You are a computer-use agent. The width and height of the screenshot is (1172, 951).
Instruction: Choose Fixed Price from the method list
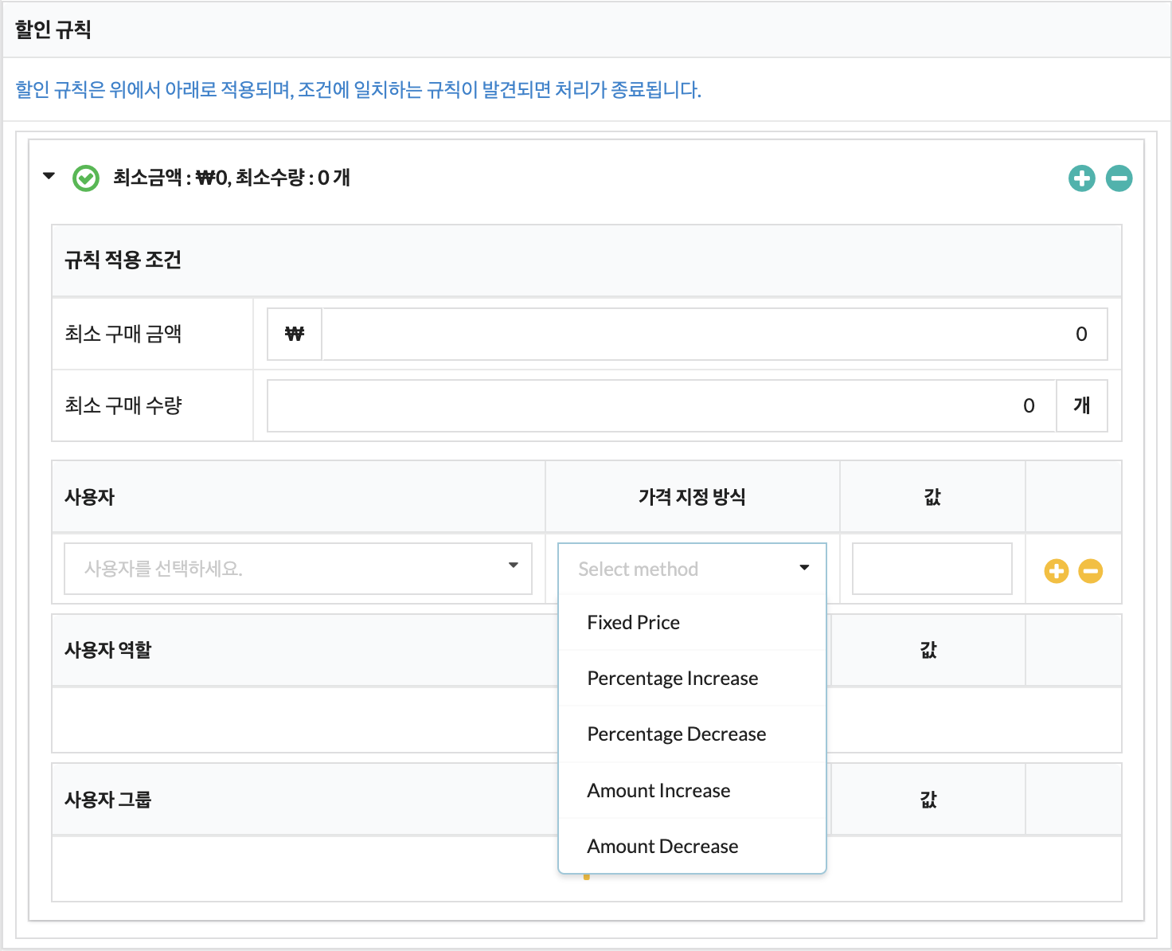634,623
